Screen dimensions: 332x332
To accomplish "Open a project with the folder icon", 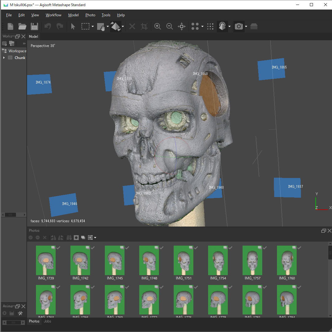I will tap(22, 26).
